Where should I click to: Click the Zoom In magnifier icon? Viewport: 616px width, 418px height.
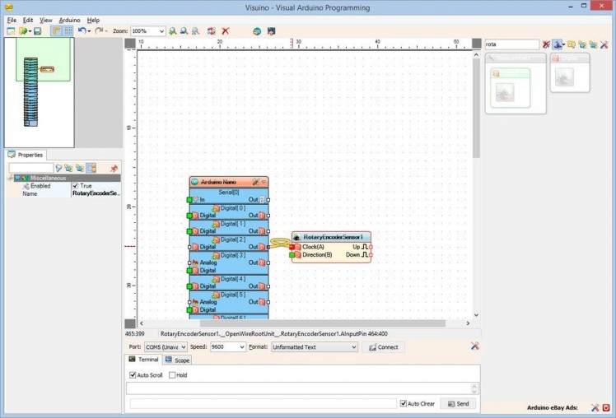coord(172,31)
